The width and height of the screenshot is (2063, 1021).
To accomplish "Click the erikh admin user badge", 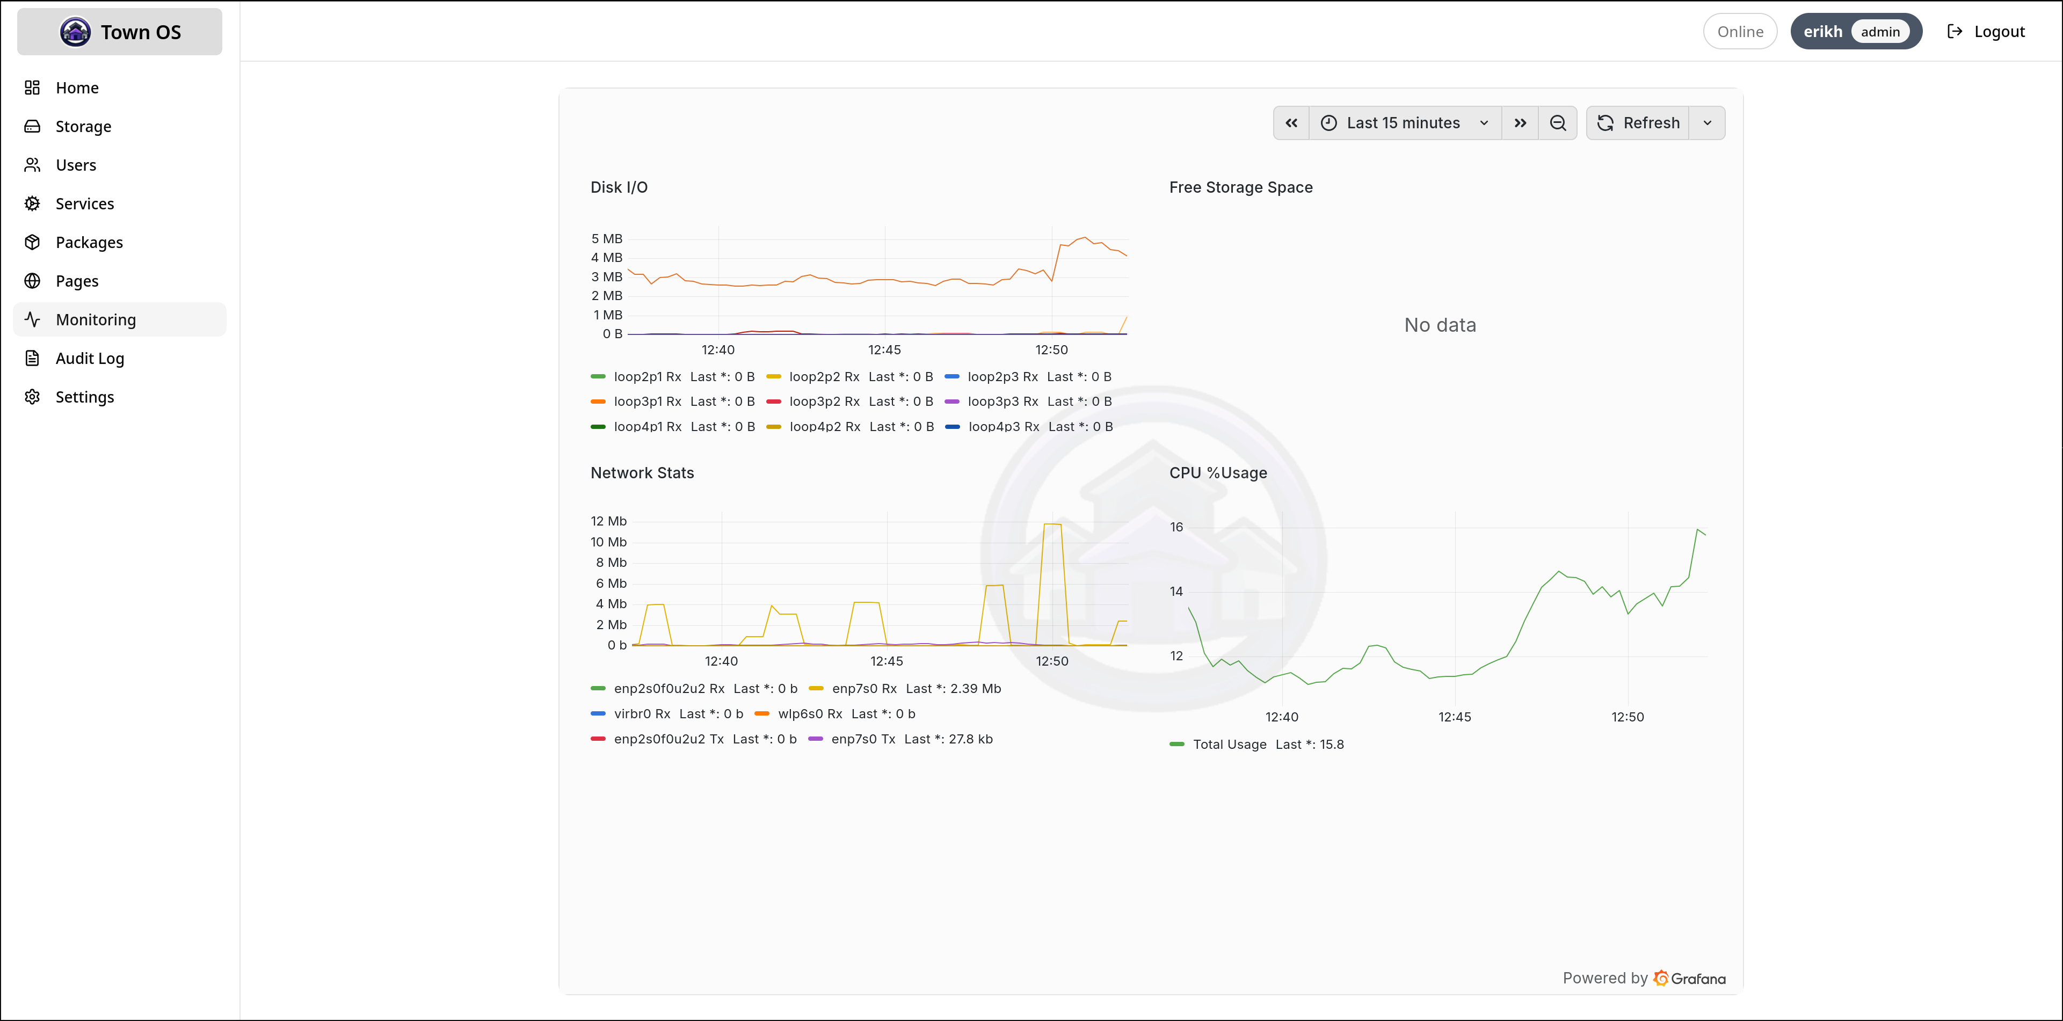I will pos(1856,31).
